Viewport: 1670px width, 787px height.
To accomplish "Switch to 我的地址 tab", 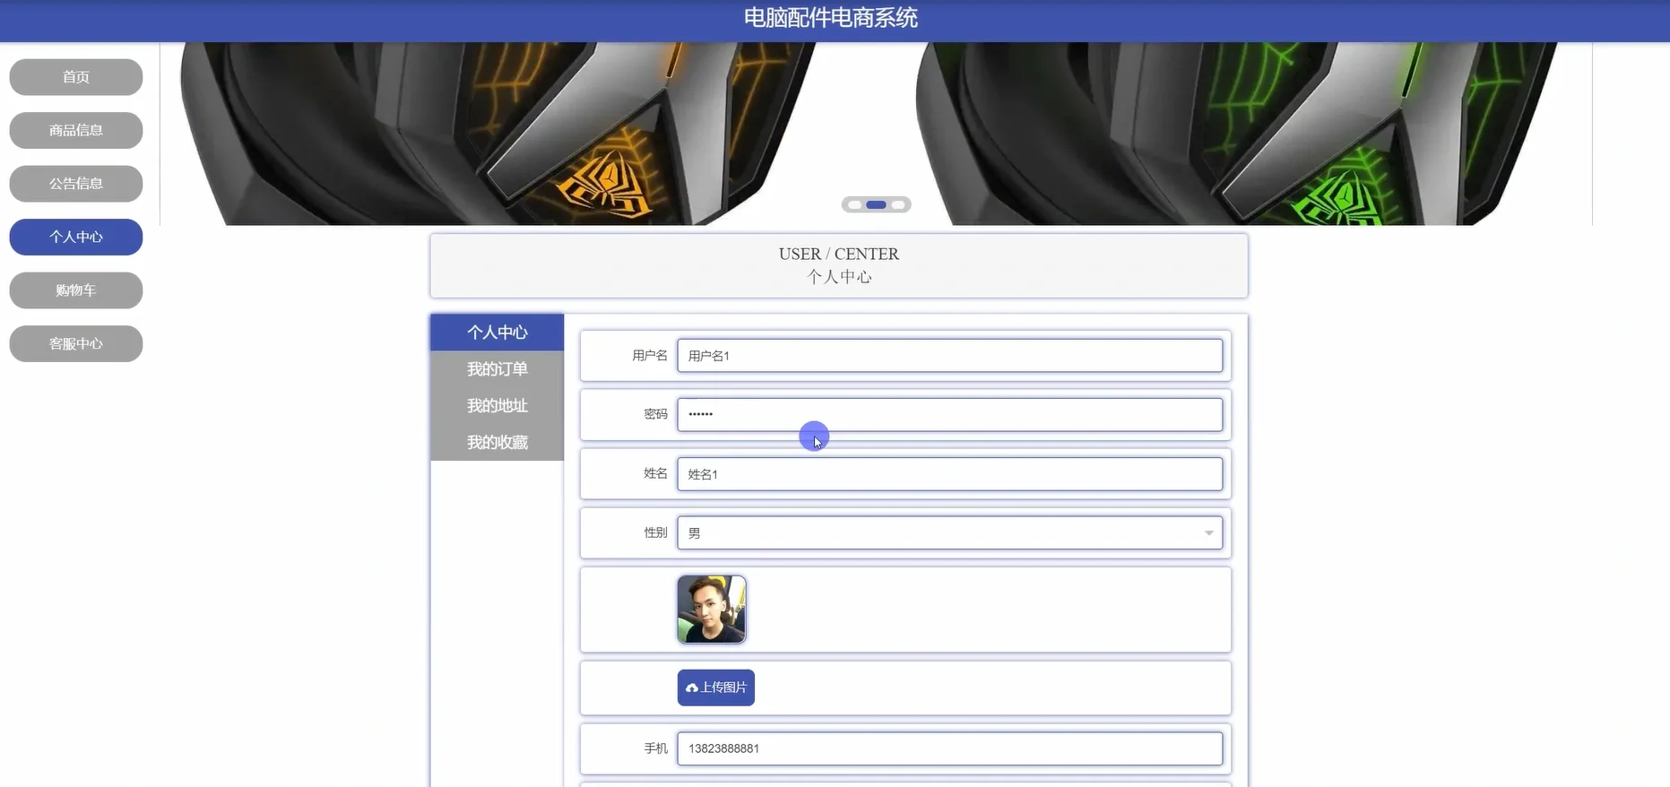I will click(x=498, y=406).
